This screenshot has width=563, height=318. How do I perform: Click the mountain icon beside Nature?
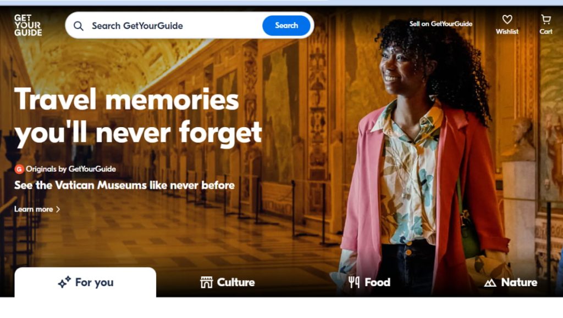pos(490,283)
